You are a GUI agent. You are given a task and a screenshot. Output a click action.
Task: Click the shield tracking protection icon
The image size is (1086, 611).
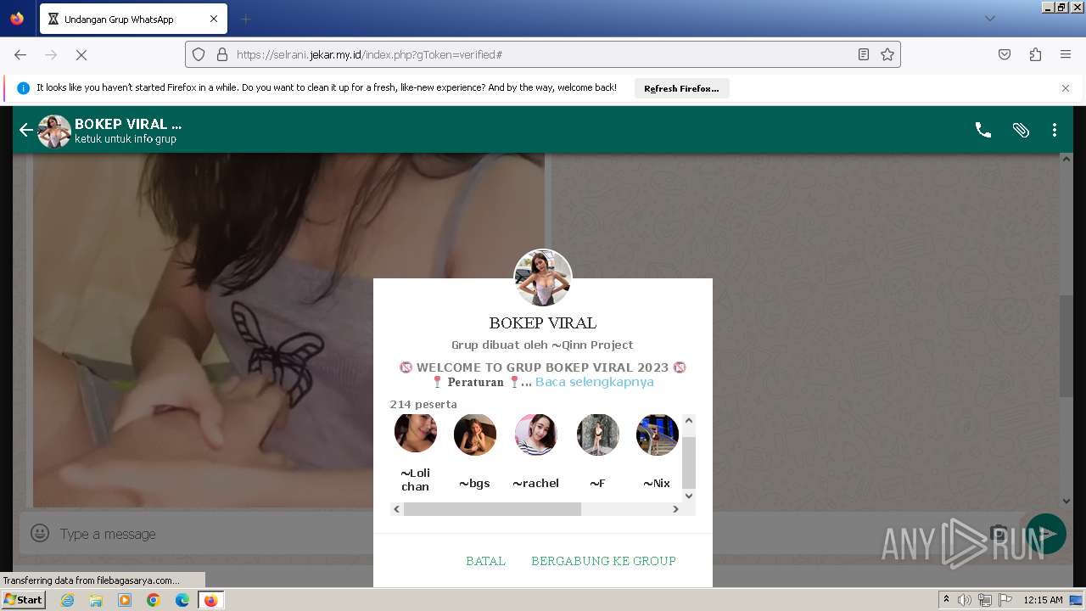click(x=199, y=54)
